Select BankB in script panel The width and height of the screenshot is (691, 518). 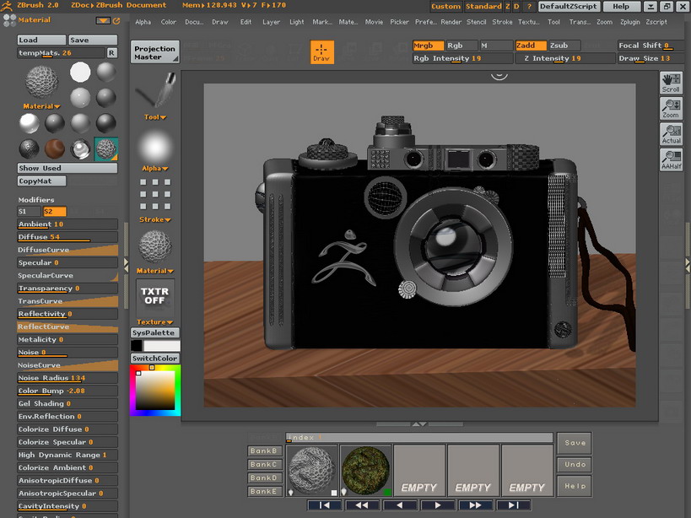[264, 451]
